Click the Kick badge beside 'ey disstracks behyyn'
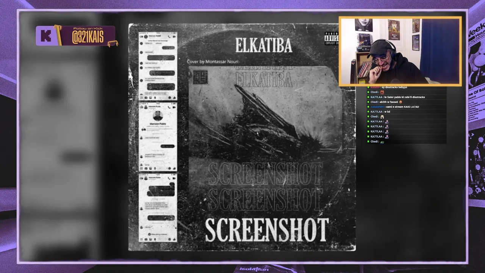Screen dimensions: 485x273 click(x=368, y=87)
